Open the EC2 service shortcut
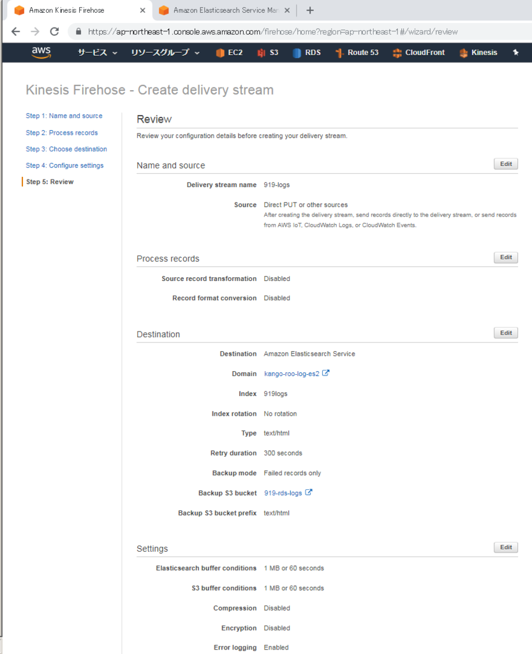 (229, 52)
